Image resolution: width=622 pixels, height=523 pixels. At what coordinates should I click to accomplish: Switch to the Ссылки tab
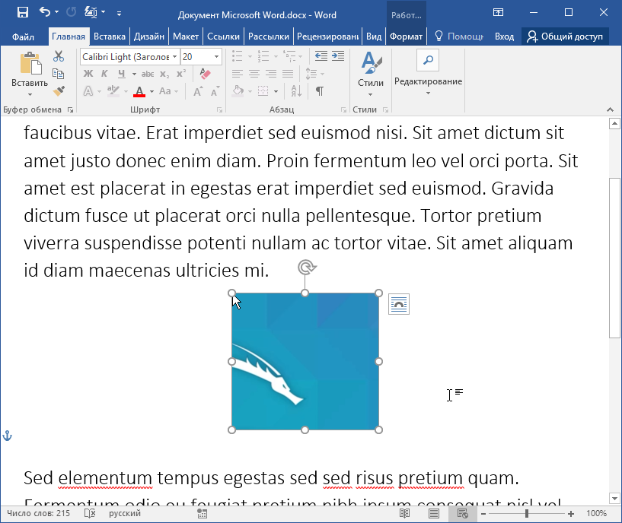click(223, 36)
